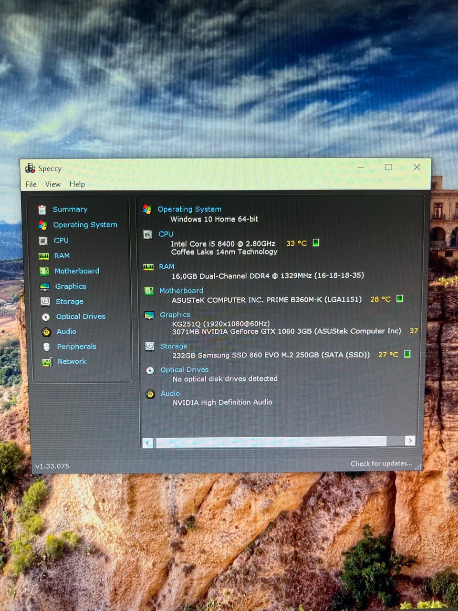Image resolution: width=458 pixels, height=611 pixels.
Task: Open Motherboard details from sidebar
Action: point(77,271)
